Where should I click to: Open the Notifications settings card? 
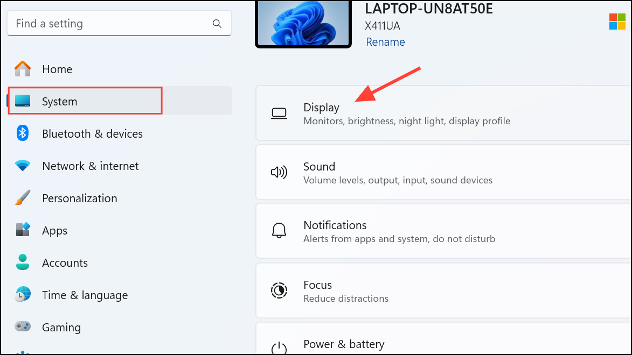pyautogui.click(x=443, y=231)
